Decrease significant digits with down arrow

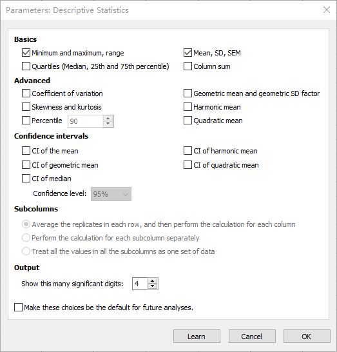tap(153, 286)
